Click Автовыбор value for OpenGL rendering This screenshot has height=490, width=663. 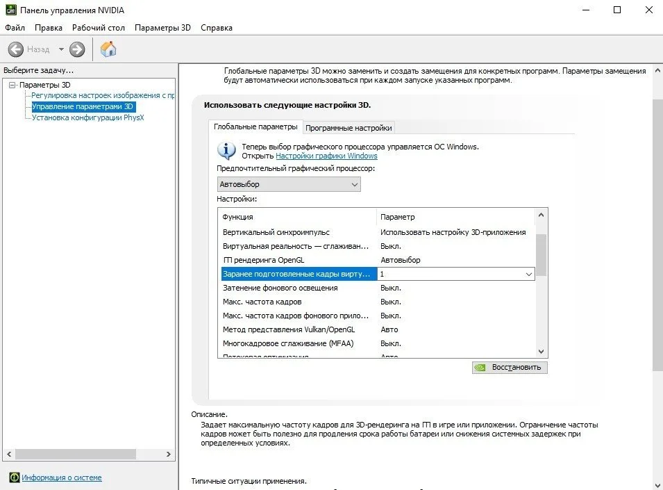click(x=400, y=260)
